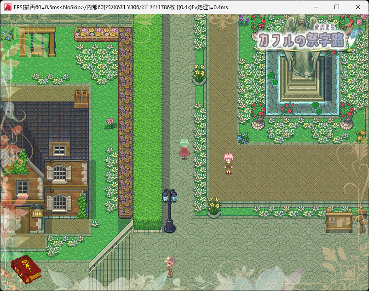Open the inn's wooden front door
This screenshot has height=291, width=369.
[x=23, y=220]
